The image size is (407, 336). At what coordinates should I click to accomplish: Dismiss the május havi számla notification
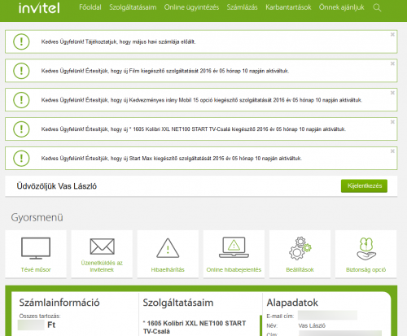tap(392, 34)
